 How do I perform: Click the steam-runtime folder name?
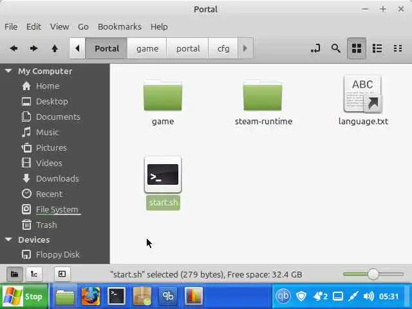point(263,122)
